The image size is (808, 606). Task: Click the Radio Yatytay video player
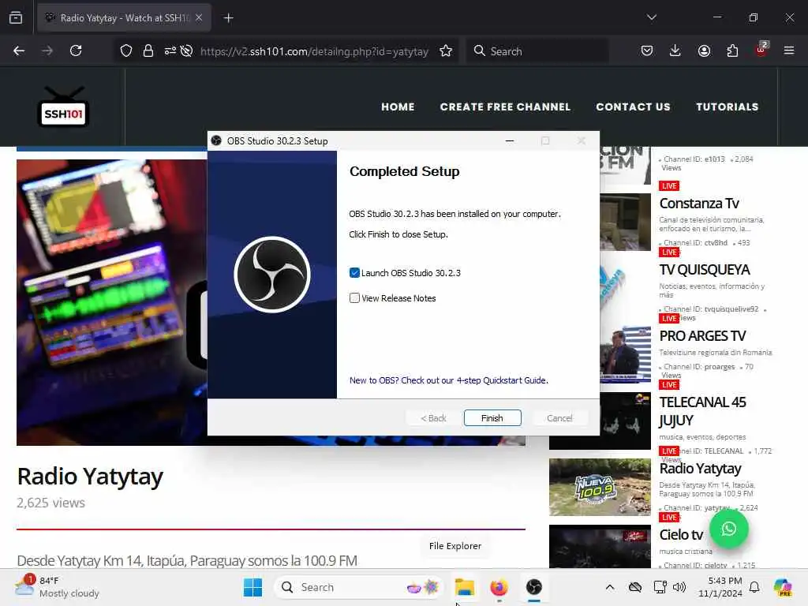pos(112,302)
